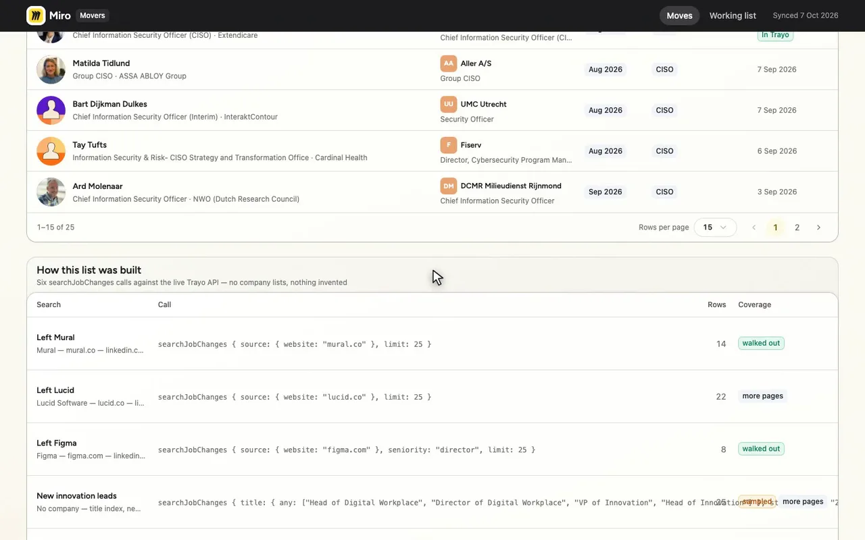Screen dimensions: 865x540
Task: Click the Miro logo icon
Action: click(x=36, y=16)
